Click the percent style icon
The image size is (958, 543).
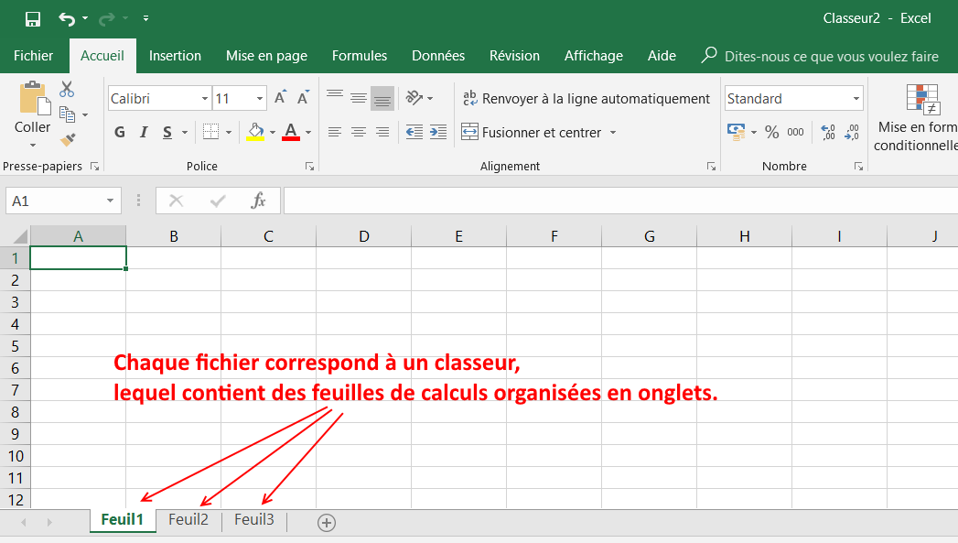click(x=771, y=133)
